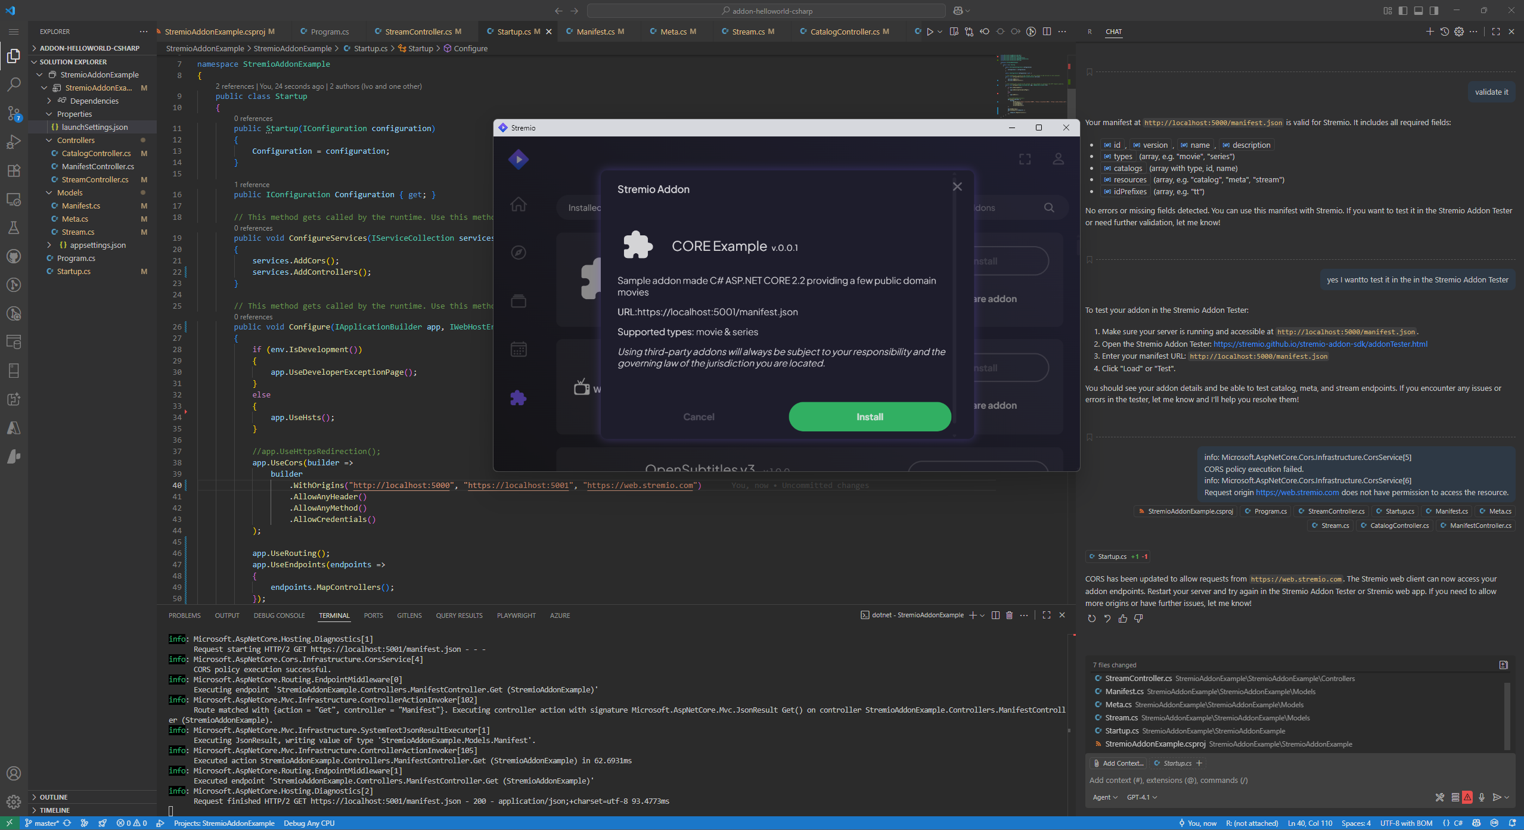Open the GPT-4.1 model picker

[x=1142, y=797]
